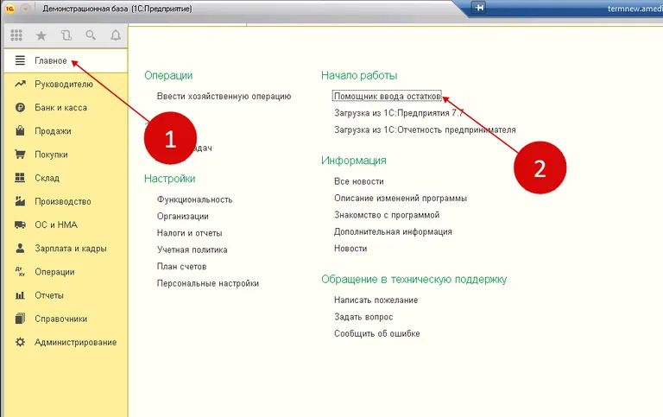The height and width of the screenshot is (417, 663).
Task: Open the Учетная политика settings link
Action: [x=192, y=250]
